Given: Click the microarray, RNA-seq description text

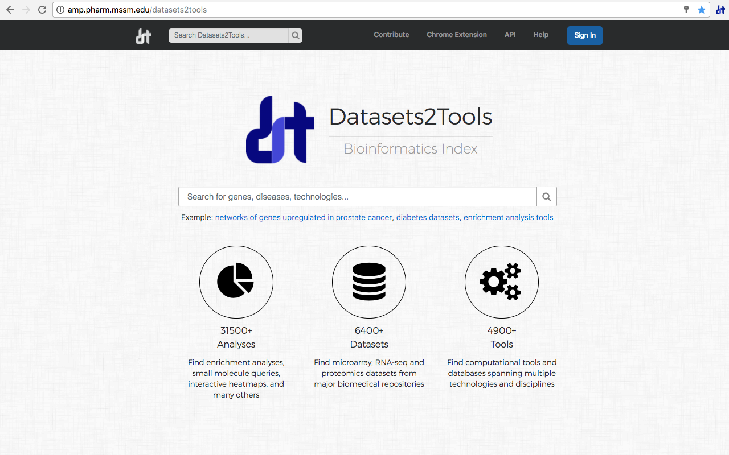Looking at the screenshot, I should [x=369, y=373].
